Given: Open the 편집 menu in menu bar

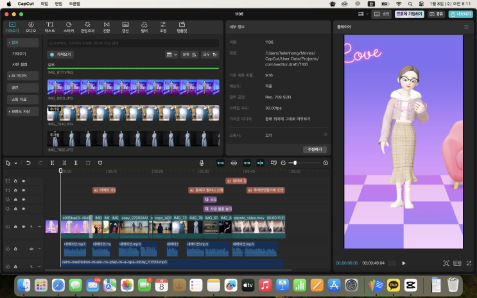Looking at the screenshot, I should point(58,4).
